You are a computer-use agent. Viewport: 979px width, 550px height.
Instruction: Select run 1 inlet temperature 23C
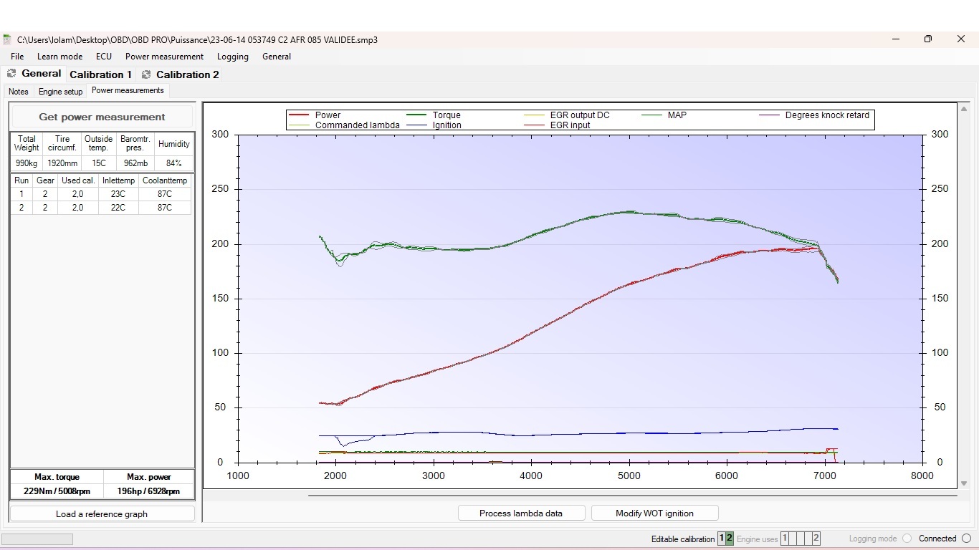click(118, 194)
